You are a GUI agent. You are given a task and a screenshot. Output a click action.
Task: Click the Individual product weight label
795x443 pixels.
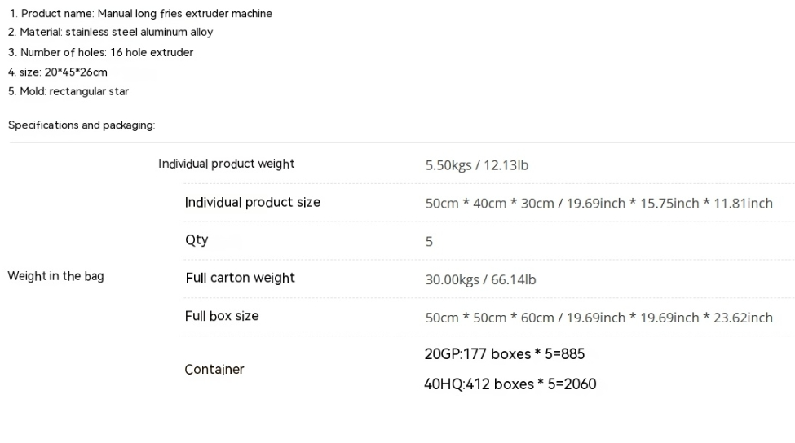pyautogui.click(x=226, y=164)
